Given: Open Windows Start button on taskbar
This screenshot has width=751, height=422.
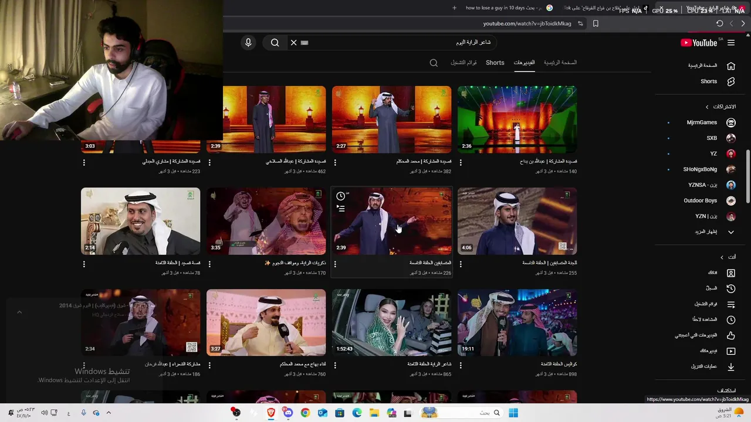Looking at the screenshot, I should pos(513,413).
